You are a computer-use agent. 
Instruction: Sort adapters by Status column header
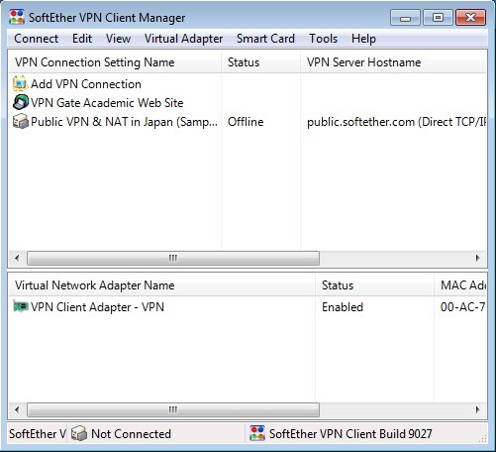[374, 285]
